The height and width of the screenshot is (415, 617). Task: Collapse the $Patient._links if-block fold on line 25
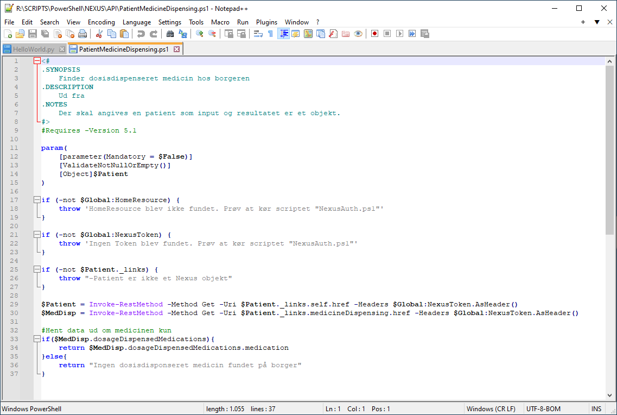pos(37,269)
